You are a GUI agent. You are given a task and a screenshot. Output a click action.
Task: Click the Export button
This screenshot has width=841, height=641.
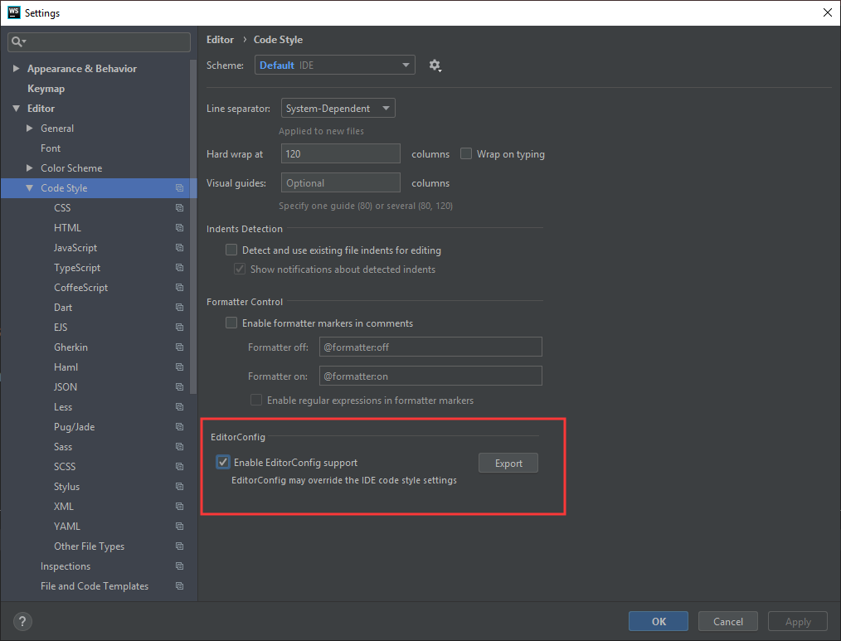click(508, 463)
